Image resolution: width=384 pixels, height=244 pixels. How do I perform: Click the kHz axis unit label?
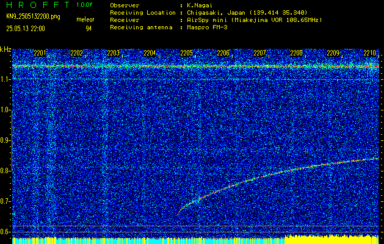click(x=5, y=49)
